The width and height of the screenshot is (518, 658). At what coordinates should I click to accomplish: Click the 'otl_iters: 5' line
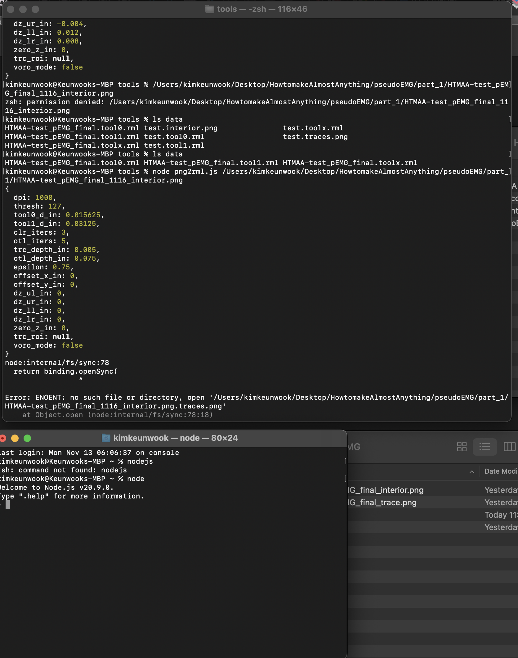tap(41, 241)
